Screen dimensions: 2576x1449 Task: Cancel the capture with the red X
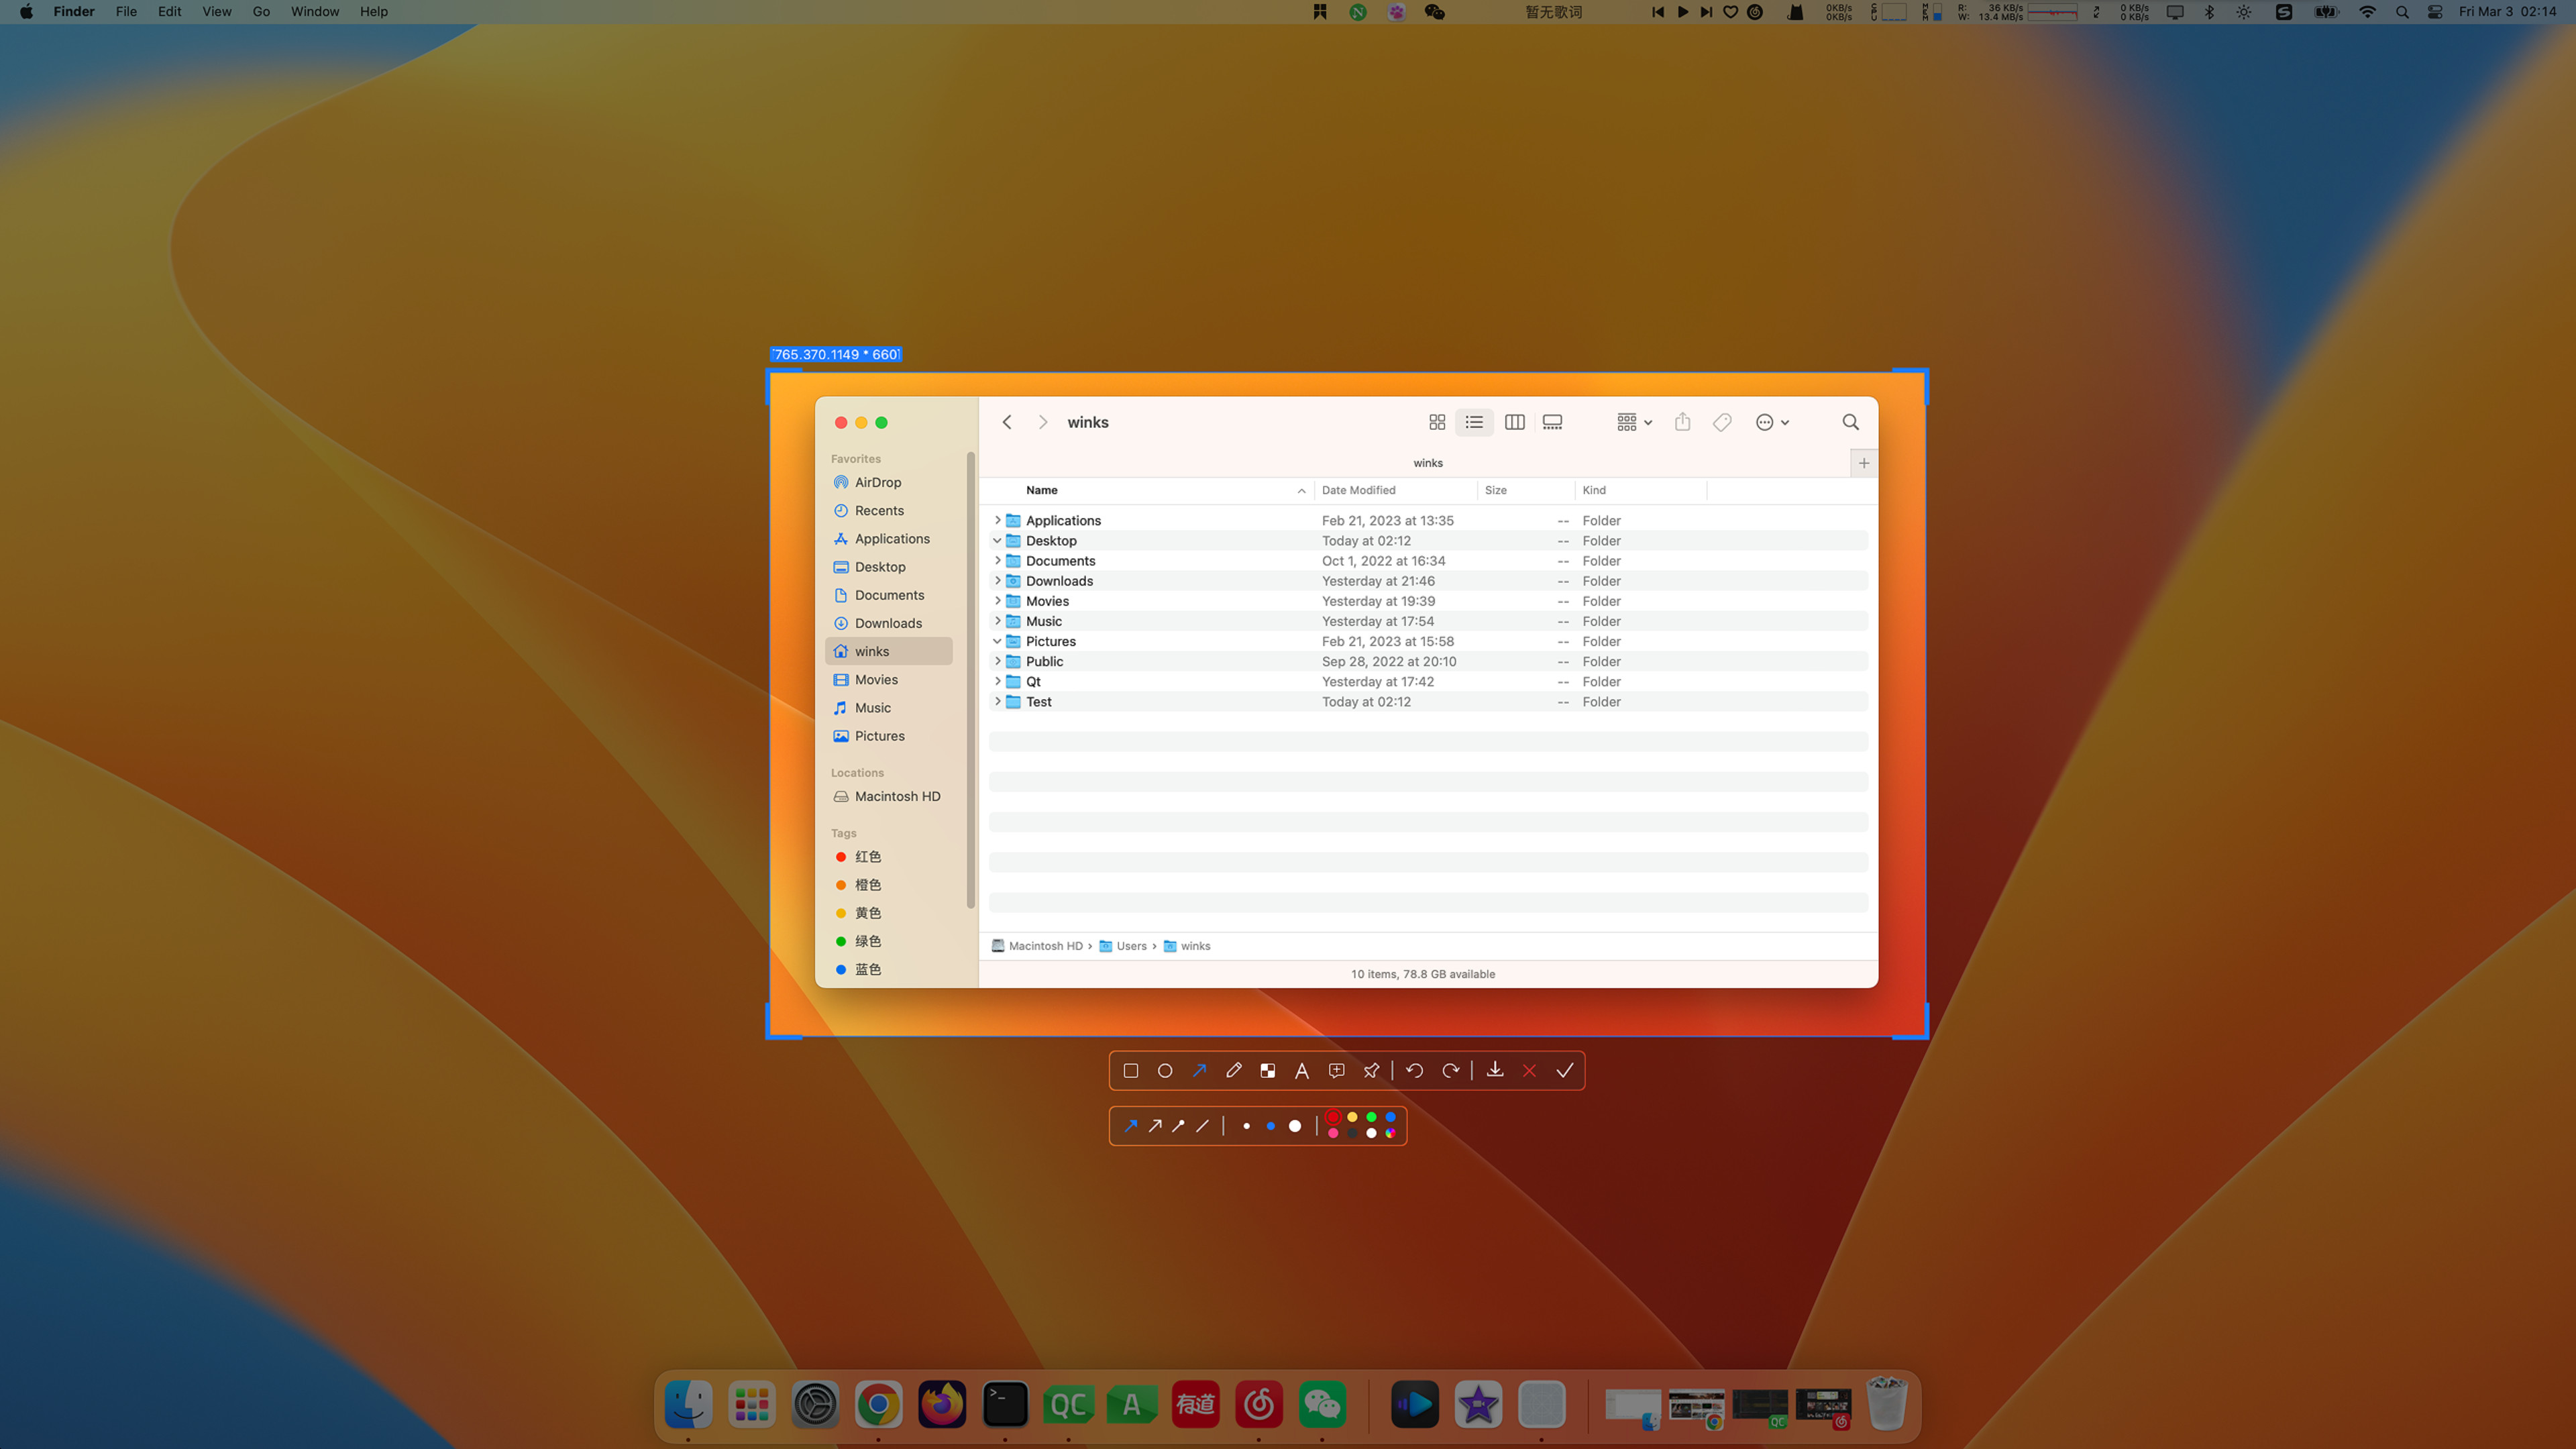(x=1529, y=1070)
